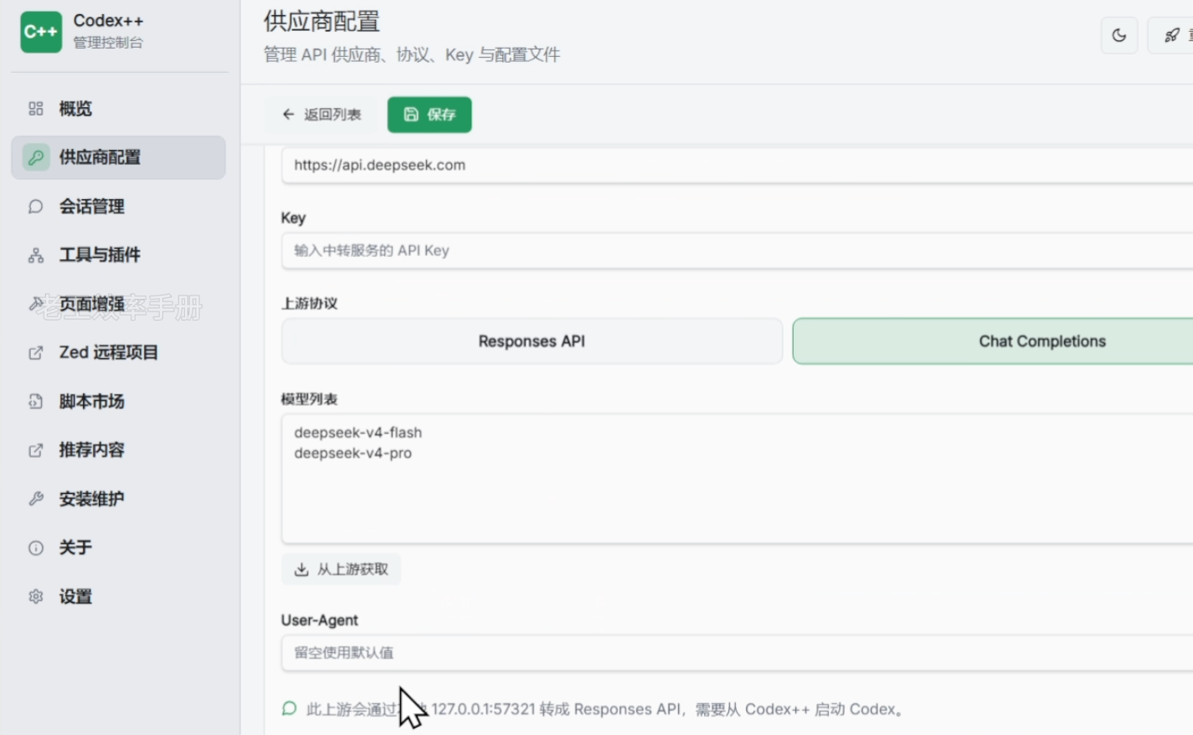Screen dimensions: 1193x735
Task: Click the 模型列表 label
Action: pyautogui.click(x=309, y=399)
